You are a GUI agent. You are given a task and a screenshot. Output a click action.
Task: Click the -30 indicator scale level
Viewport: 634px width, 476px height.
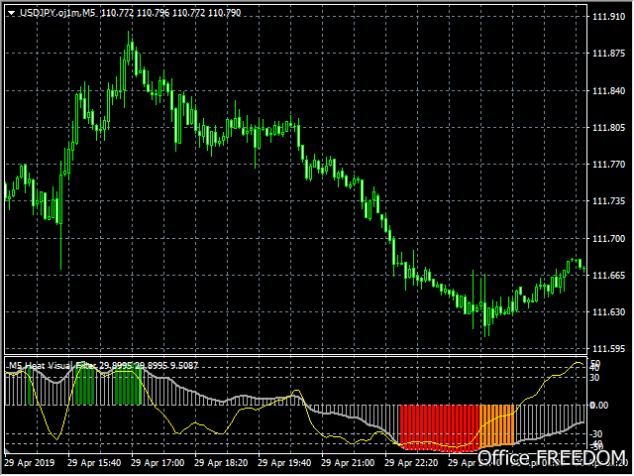(595, 434)
